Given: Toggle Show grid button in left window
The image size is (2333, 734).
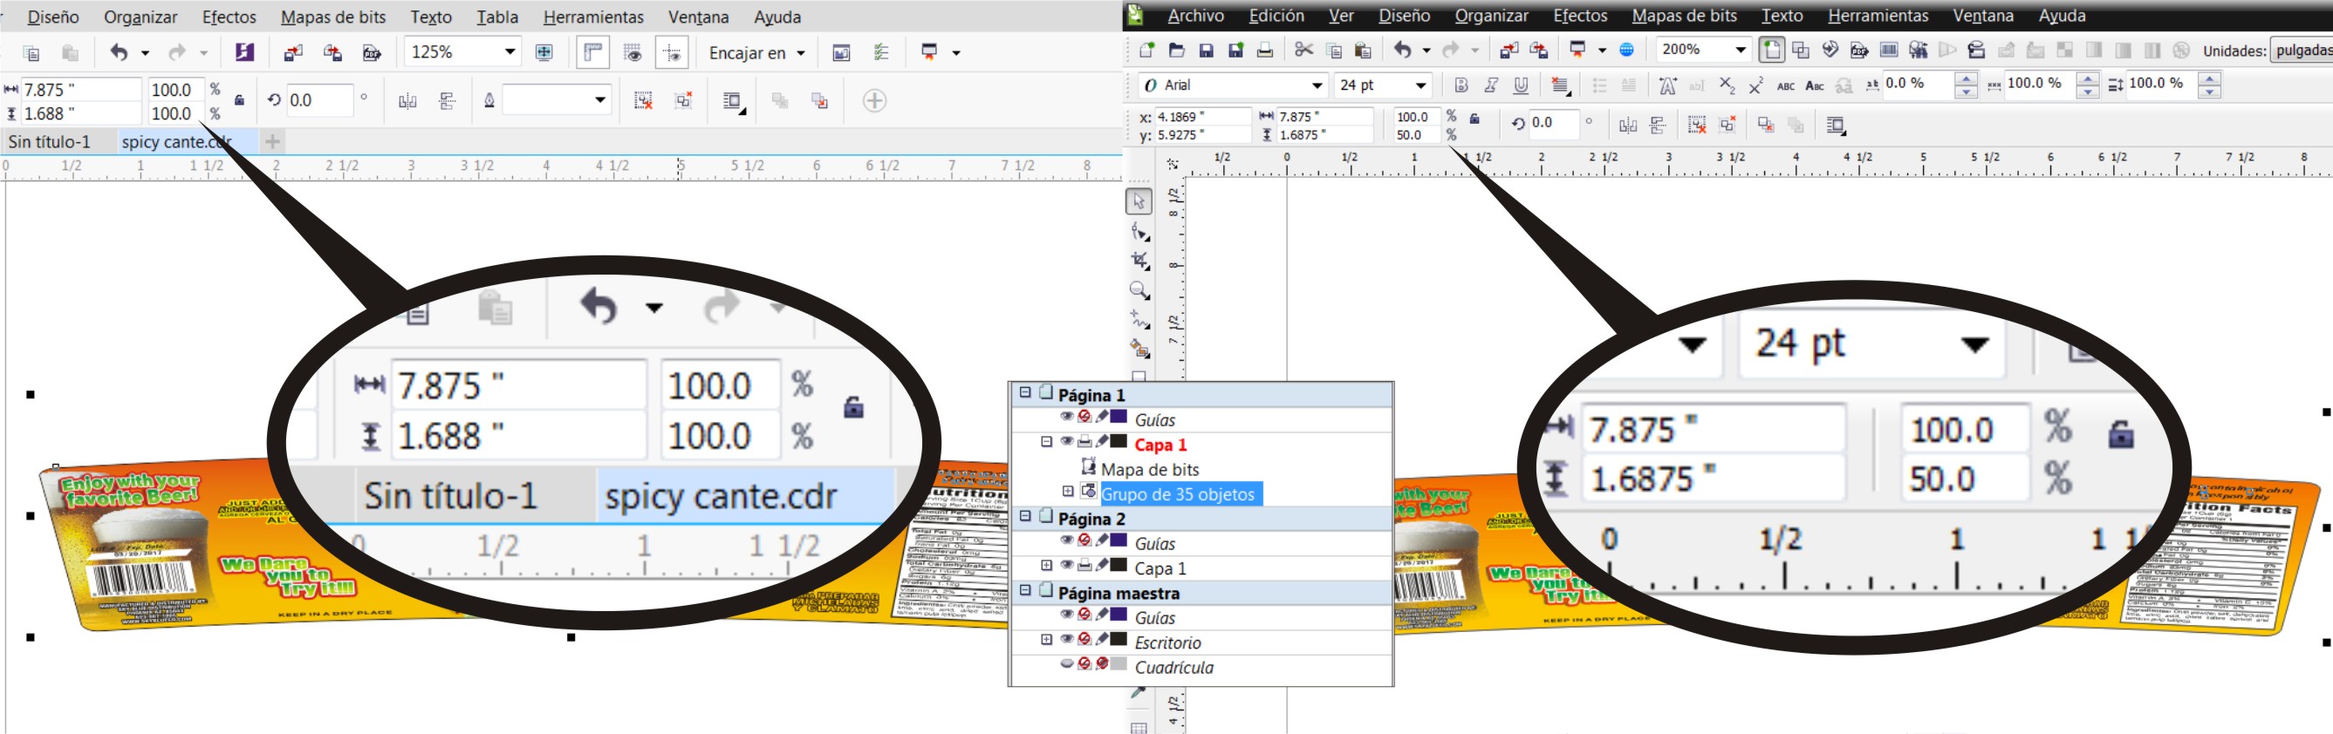Looking at the screenshot, I should pyautogui.click(x=633, y=52).
